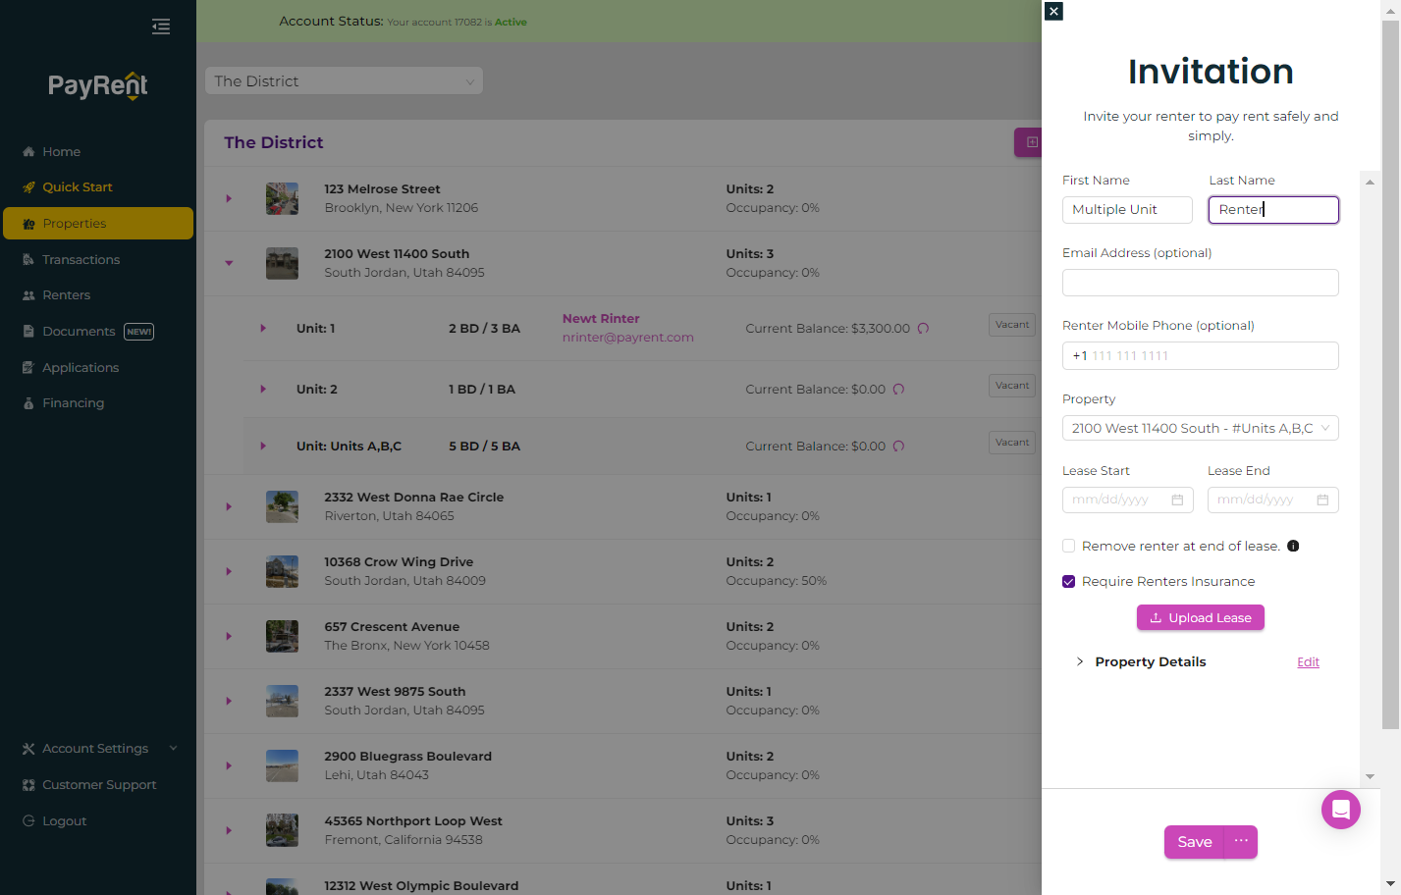The height and width of the screenshot is (895, 1401).
Task: Open the Documents section
Action: pos(79,332)
